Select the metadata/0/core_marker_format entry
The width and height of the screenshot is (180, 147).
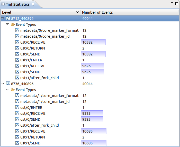(49, 30)
